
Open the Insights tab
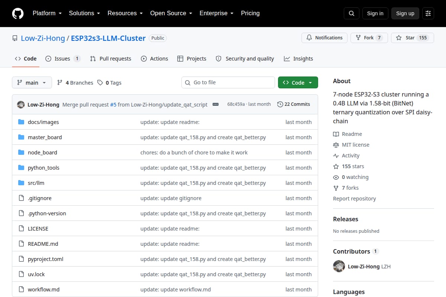[298, 59]
